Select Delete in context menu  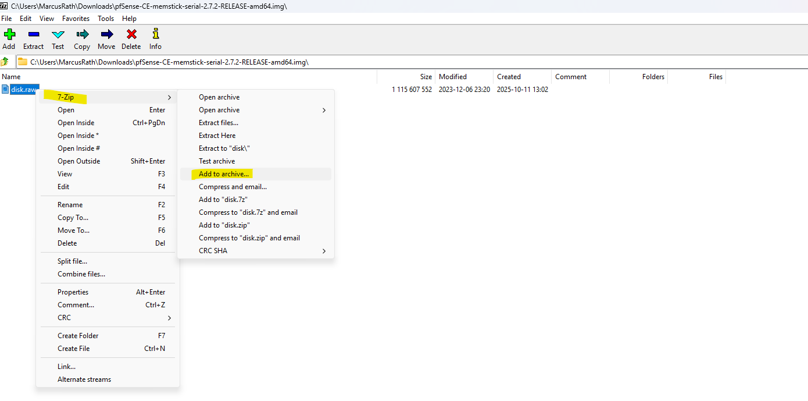point(108,243)
